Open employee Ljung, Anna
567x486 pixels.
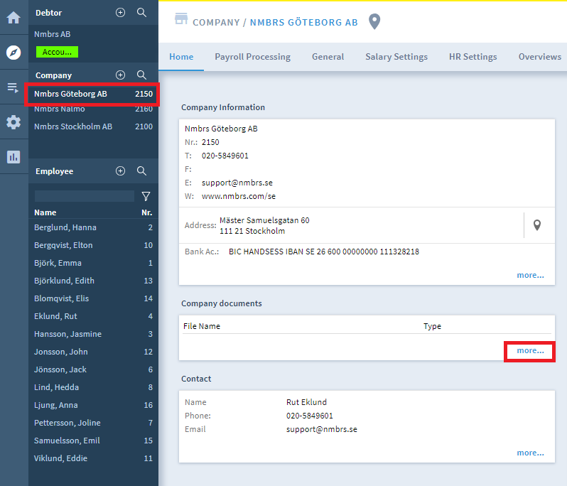click(x=93, y=405)
